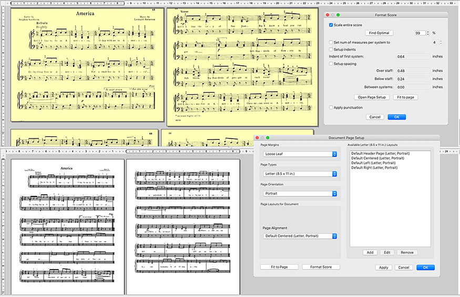The height and width of the screenshot is (297, 460).
Task: Open the Page Orientation Portrait dropdown
Action: [300, 193]
